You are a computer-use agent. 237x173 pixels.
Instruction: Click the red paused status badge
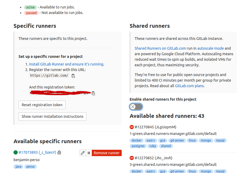31,13
